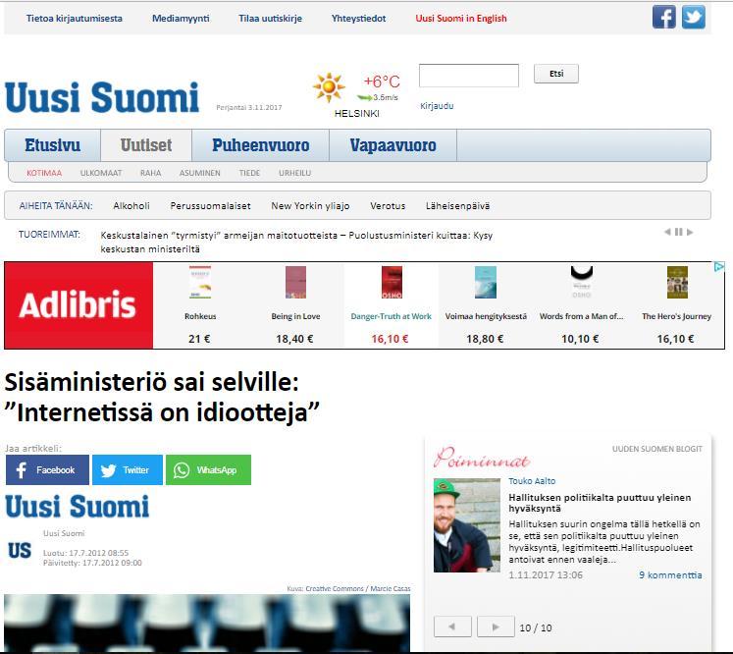Image resolution: width=733 pixels, height=654 pixels.
Task: Open the Etusivu tab
Action: (x=52, y=145)
